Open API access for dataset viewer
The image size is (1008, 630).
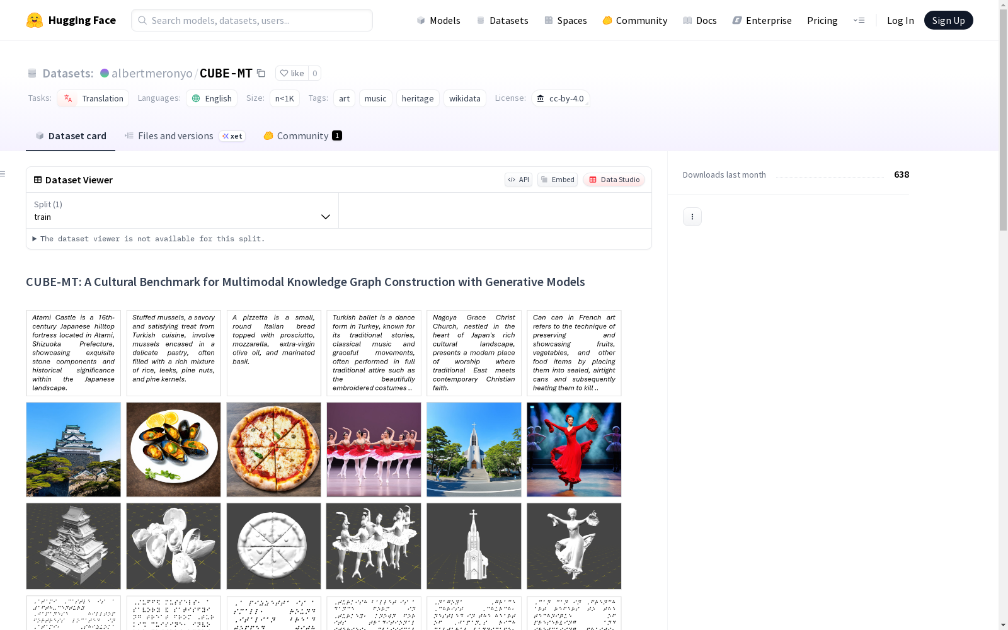coord(518,180)
